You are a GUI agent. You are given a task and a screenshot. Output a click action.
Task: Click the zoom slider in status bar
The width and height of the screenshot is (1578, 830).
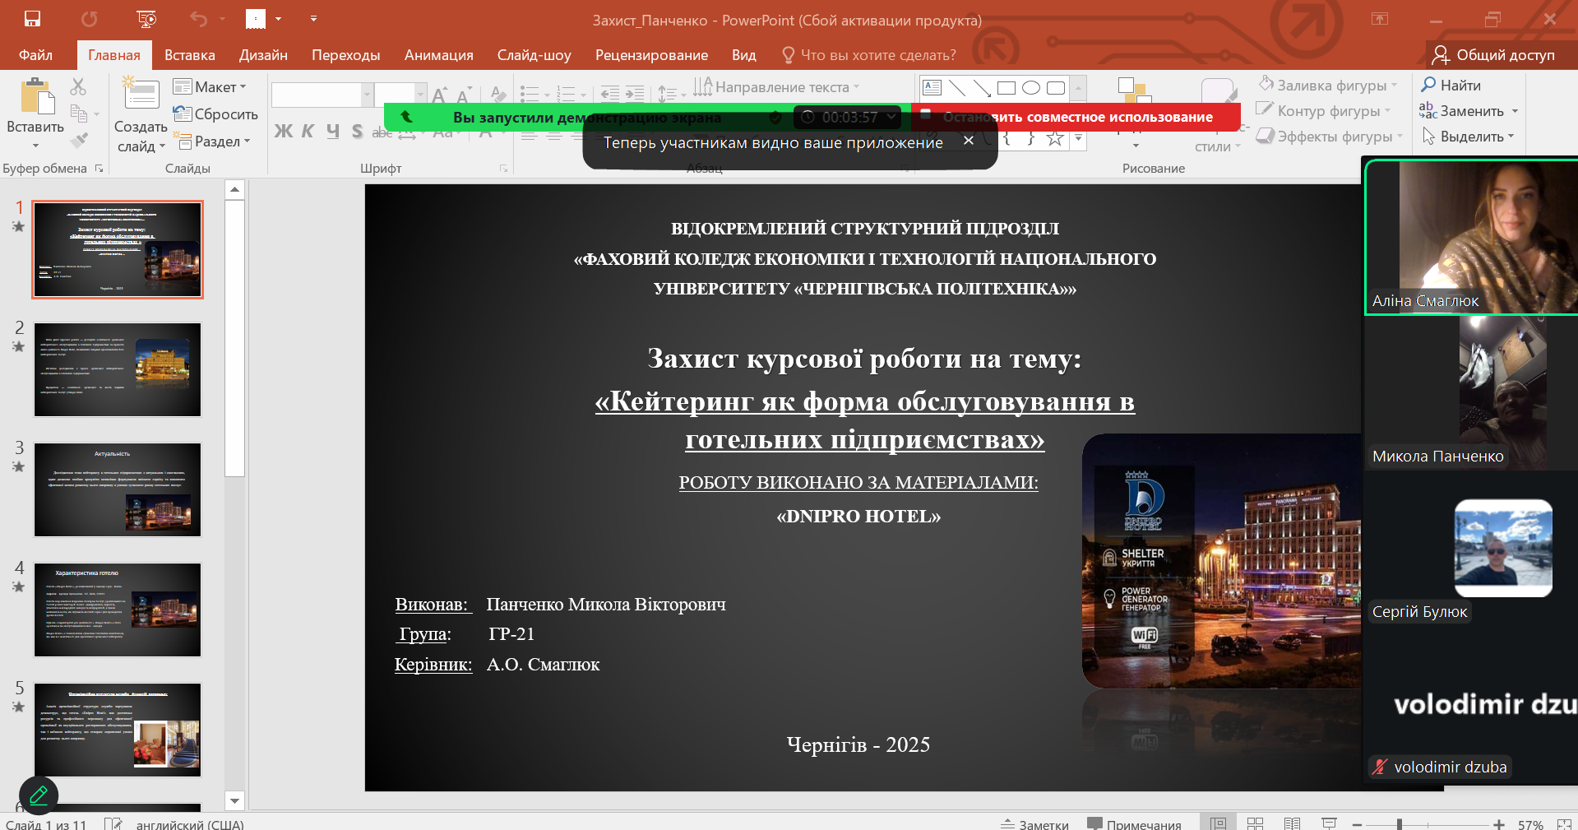tap(1399, 823)
